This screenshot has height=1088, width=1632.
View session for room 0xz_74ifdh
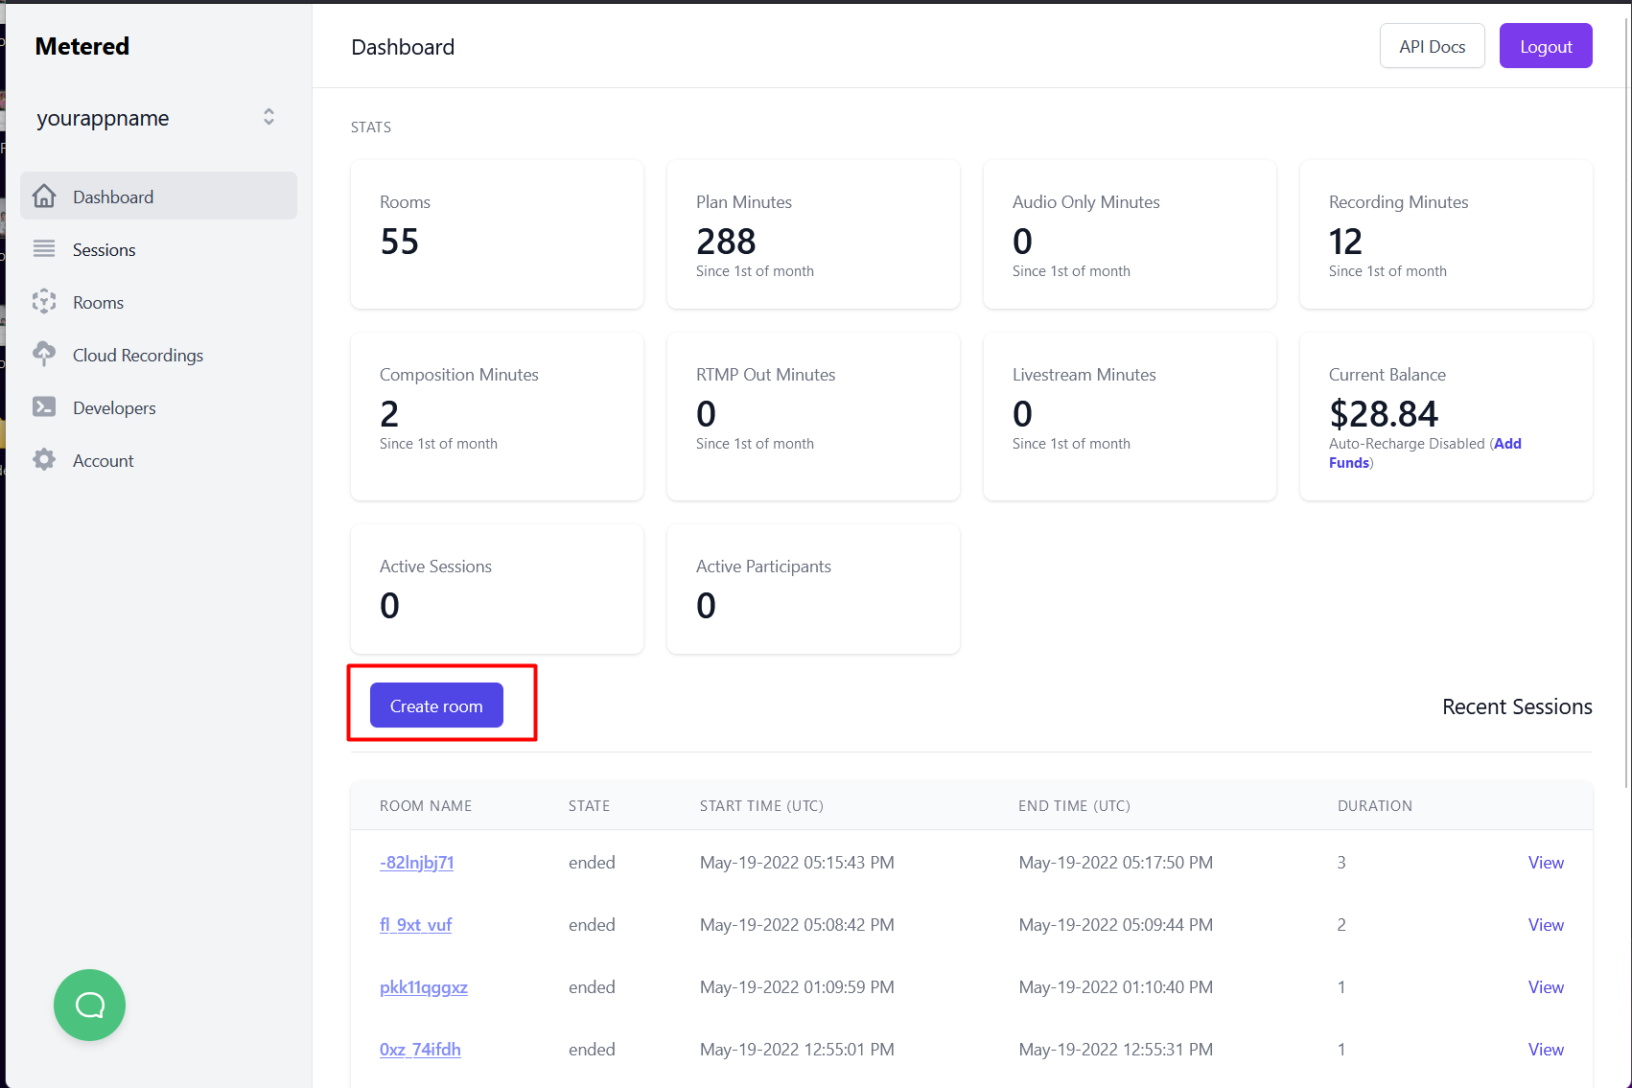pyautogui.click(x=1545, y=1050)
